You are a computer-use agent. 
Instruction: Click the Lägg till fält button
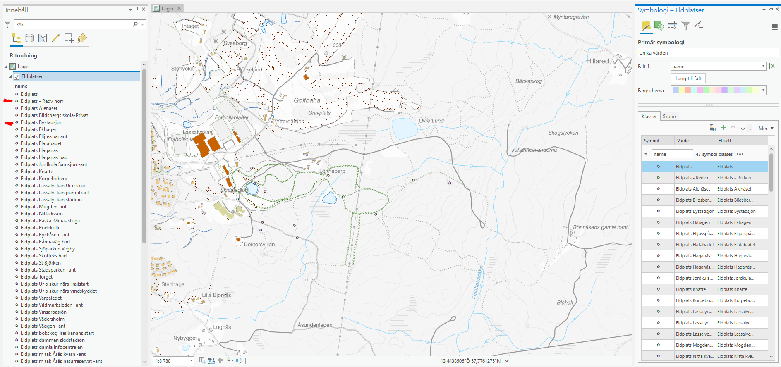tap(688, 79)
